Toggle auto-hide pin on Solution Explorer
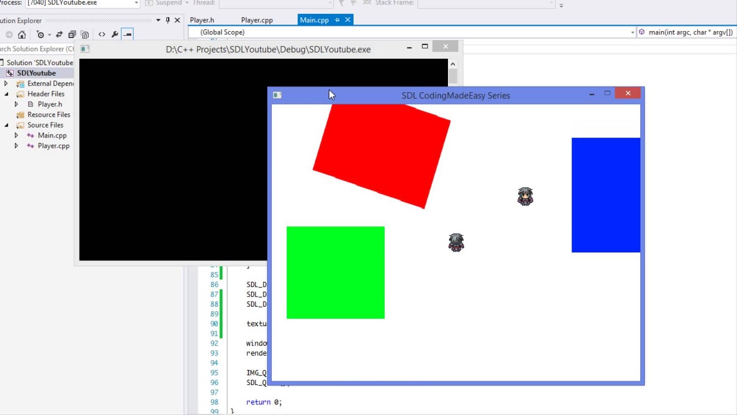737x415 pixels. [x=168, y=20]
